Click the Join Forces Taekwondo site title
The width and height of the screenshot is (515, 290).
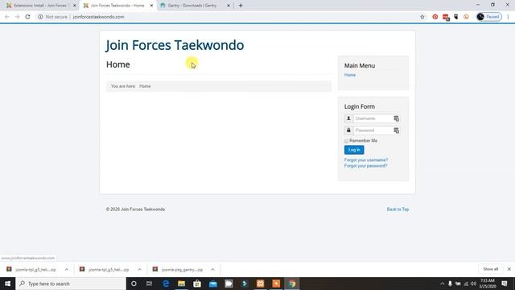175,45
